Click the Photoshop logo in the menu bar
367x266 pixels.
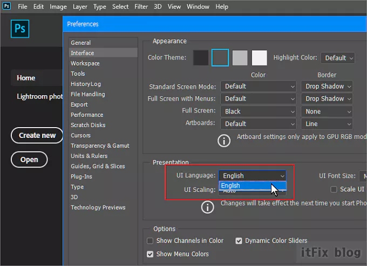6,5
